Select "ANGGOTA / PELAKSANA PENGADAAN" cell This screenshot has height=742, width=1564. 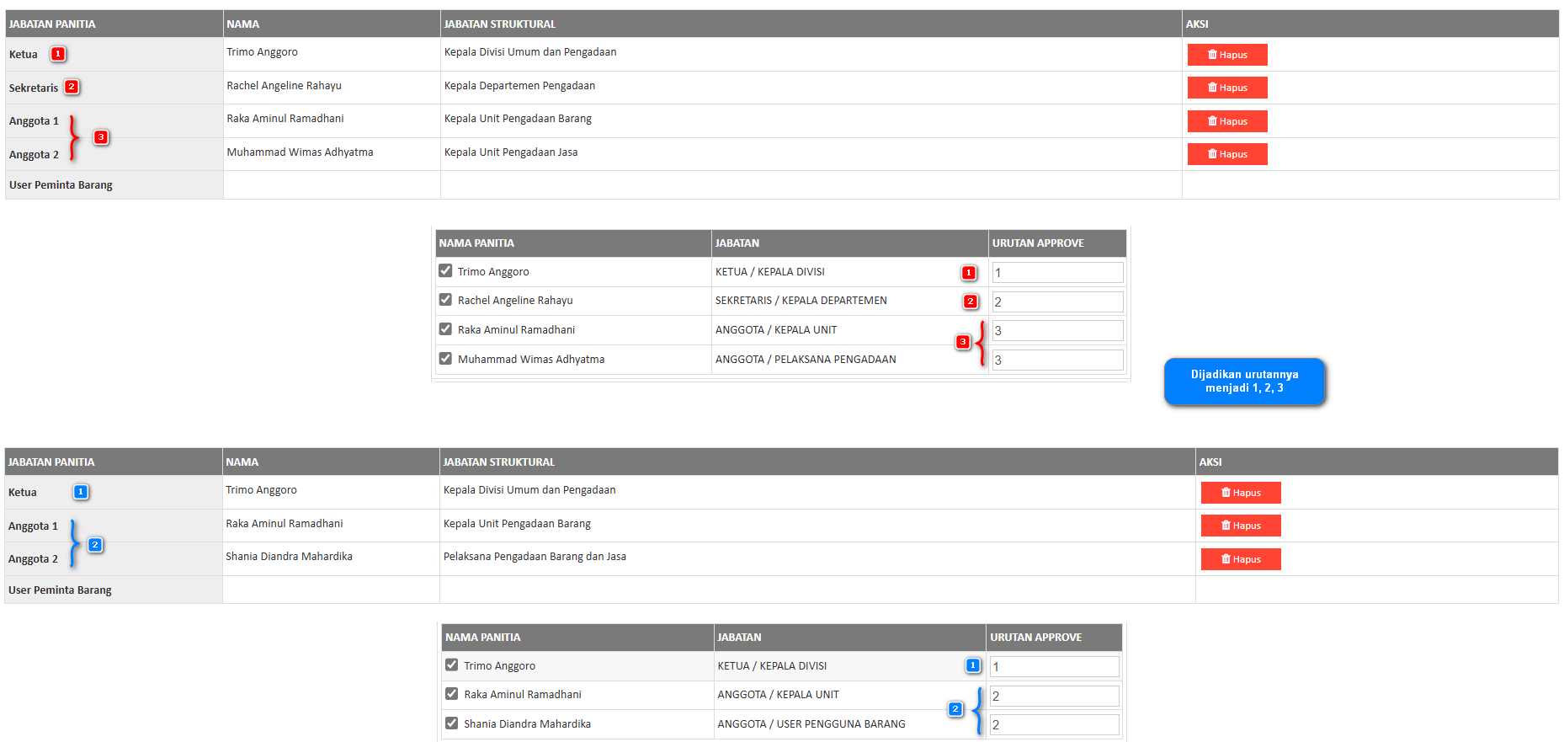pyautogui.click(x=849, y=360)
